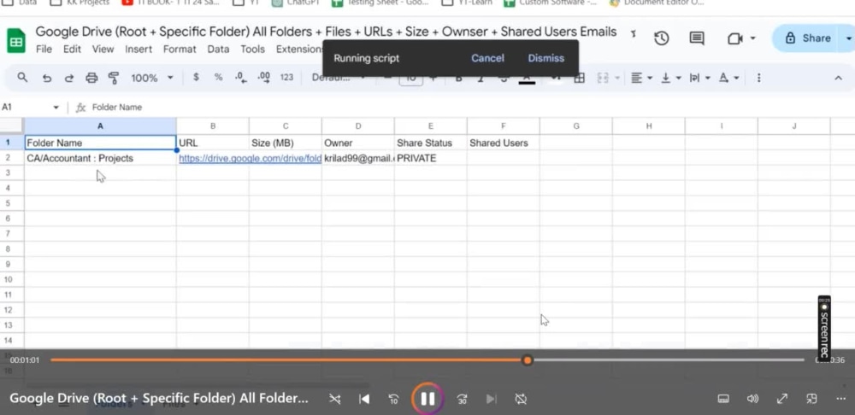
Task: Open the 123 more number formats menu
Action: tap(286, 78)
